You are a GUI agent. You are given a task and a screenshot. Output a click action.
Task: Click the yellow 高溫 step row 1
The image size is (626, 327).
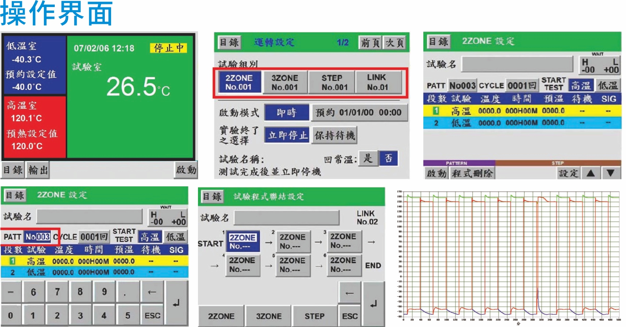tap(522, 111)
